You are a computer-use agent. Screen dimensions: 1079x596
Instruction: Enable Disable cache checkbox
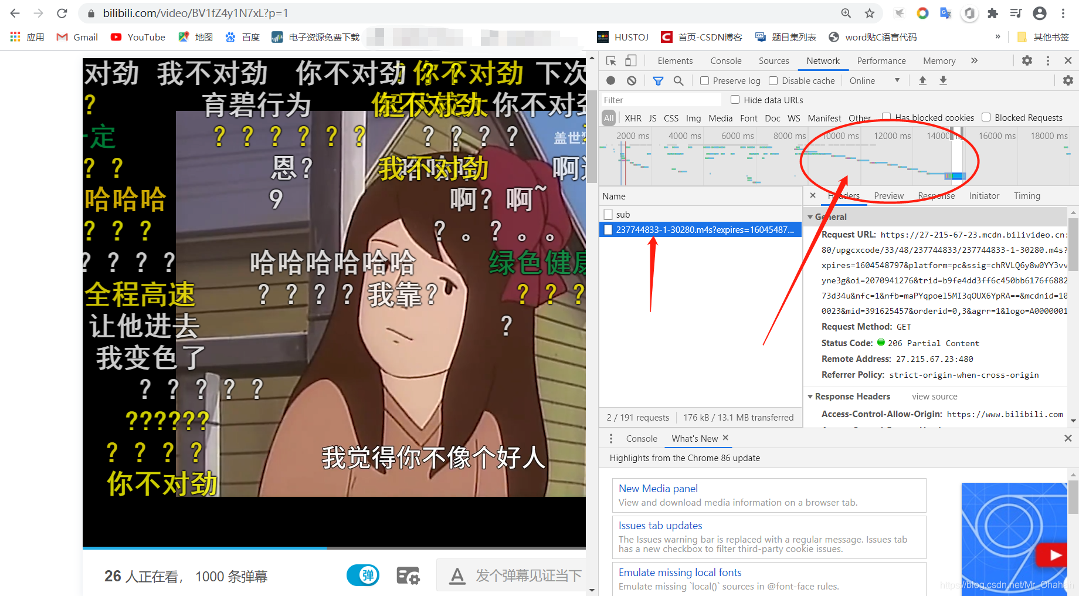coord(773,80)
